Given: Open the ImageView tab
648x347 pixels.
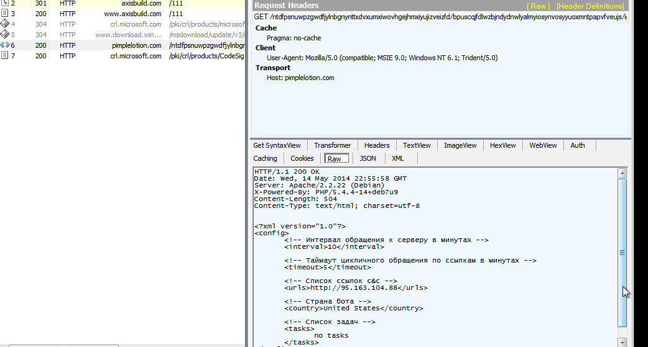Looking at the screenshot, I should (460, 145).
